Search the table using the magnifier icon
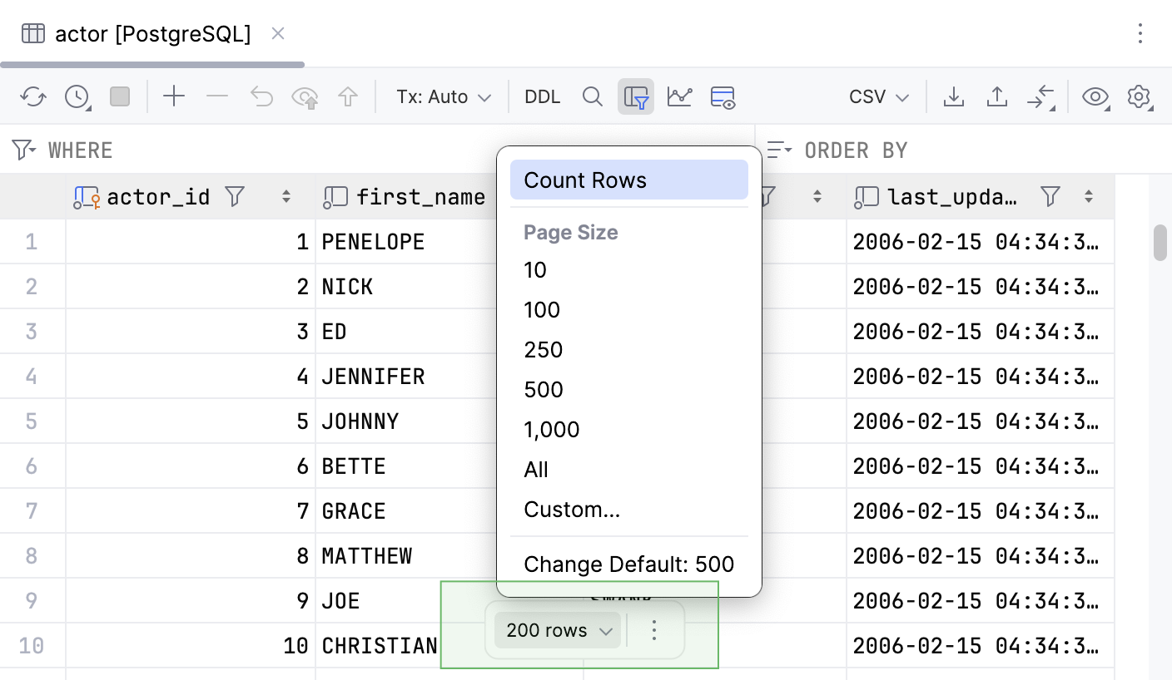Image resolution: width=1172 pixels, height=680 pixels. click(593, 96)
